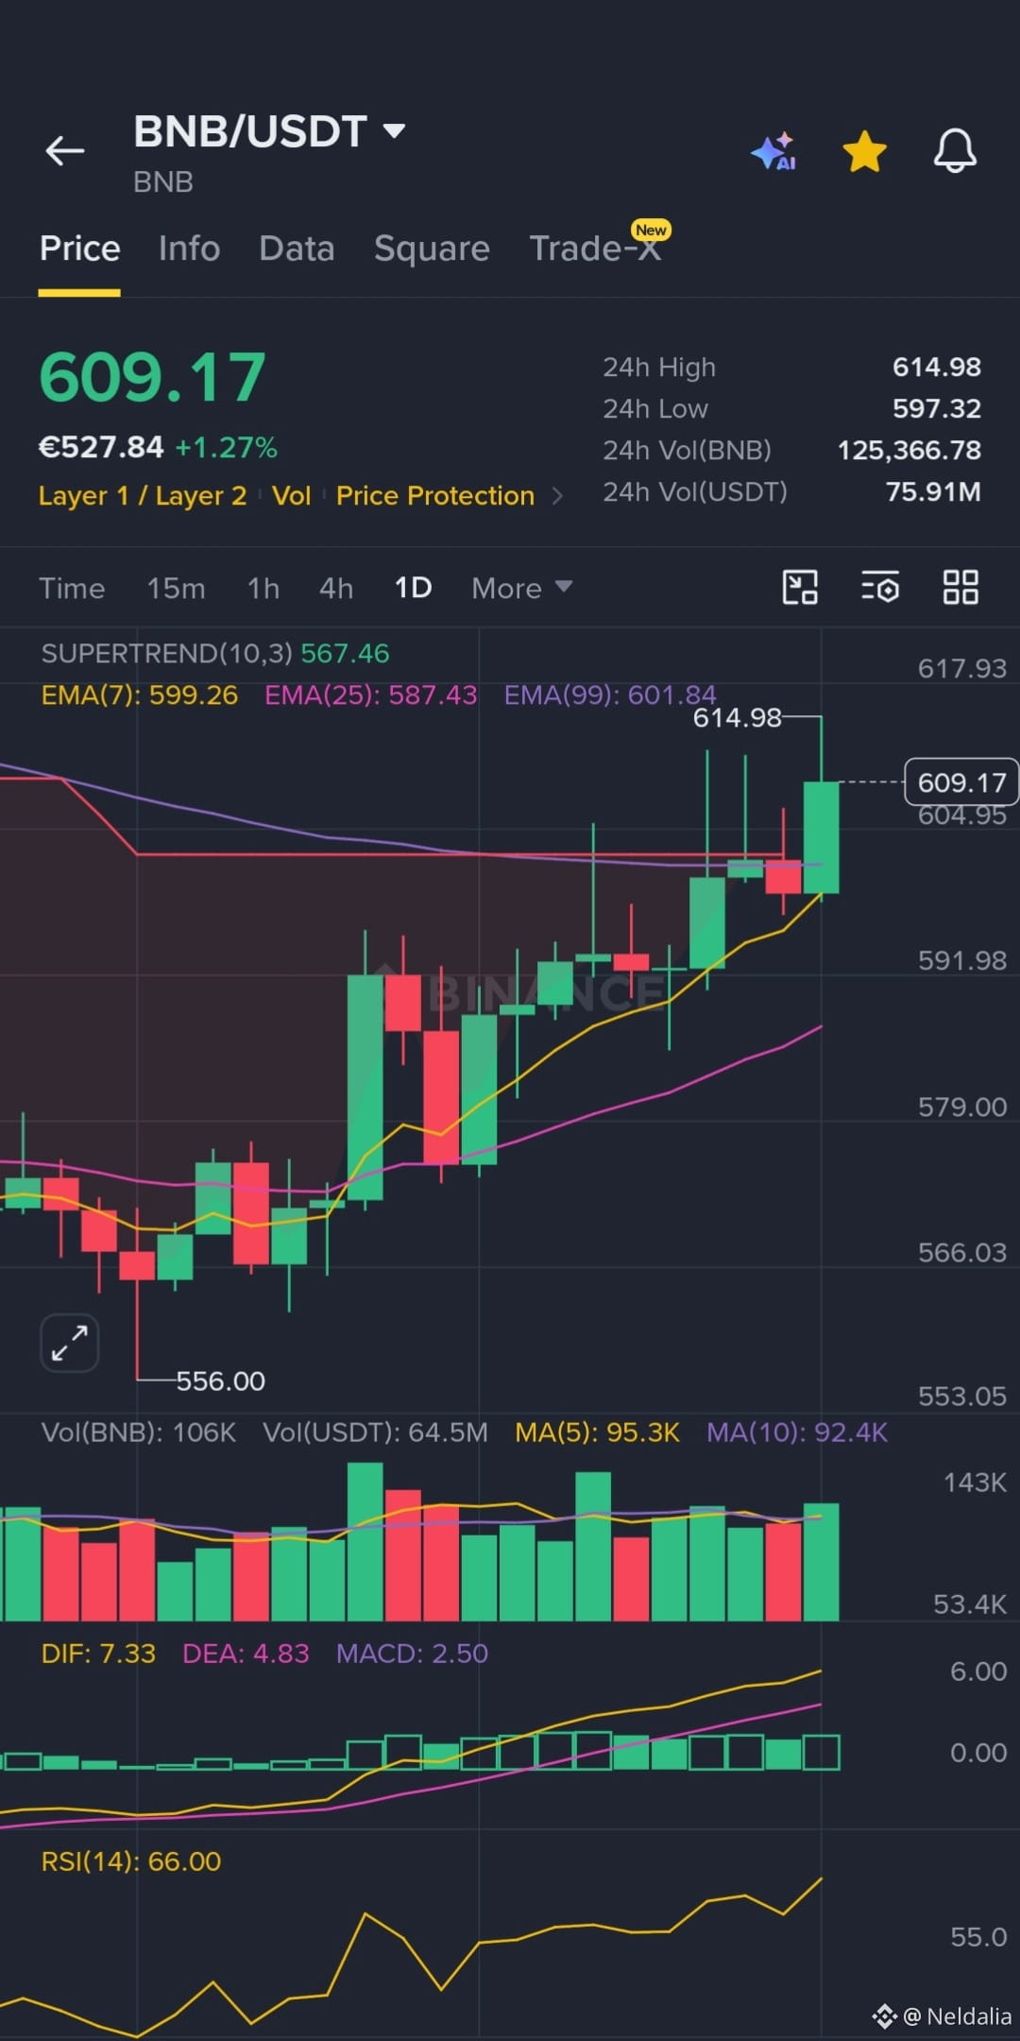The image size is (1020, 2041).
Task: Tap the MA(10): 92.4K volume label
Action: pyautogui.click(x=797, y=1432)
